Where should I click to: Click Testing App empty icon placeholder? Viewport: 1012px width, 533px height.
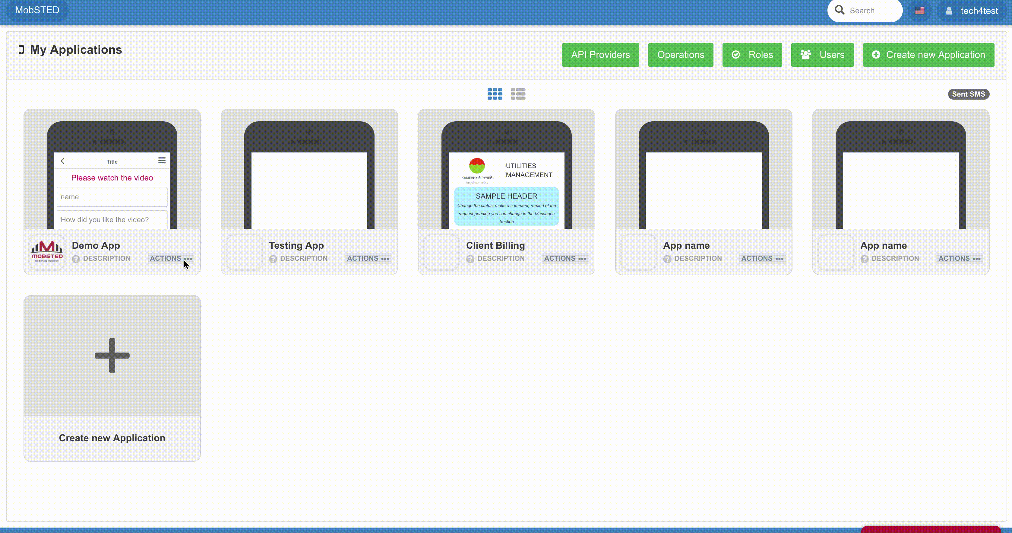244,252
